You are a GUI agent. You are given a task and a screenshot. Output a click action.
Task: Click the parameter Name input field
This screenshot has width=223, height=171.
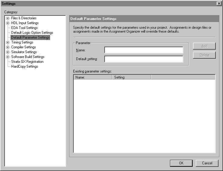pyautogui.click(x=144, y=50)
